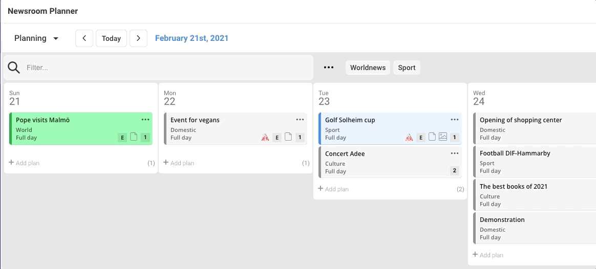The width and height of the screenshot is (596, 269).
Task: Open the options menu on Pope visits Malmö
Action: tap(145, 120)
